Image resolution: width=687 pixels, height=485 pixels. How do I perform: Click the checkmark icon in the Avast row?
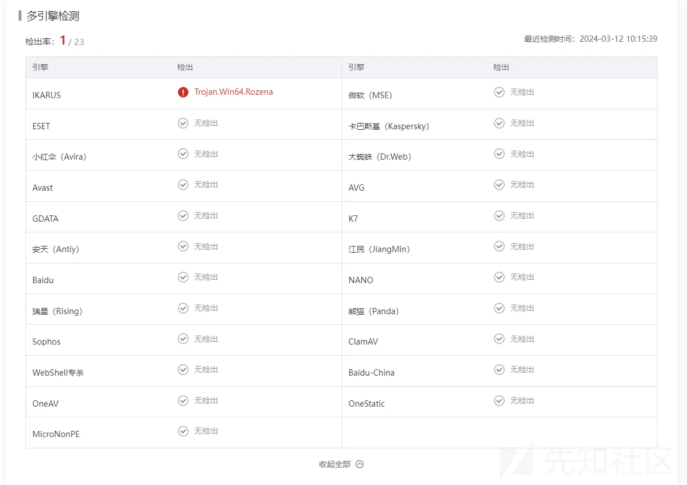tap(183, 184)
